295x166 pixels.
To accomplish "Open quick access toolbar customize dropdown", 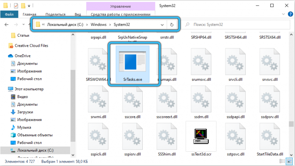I will pos(29,6).
